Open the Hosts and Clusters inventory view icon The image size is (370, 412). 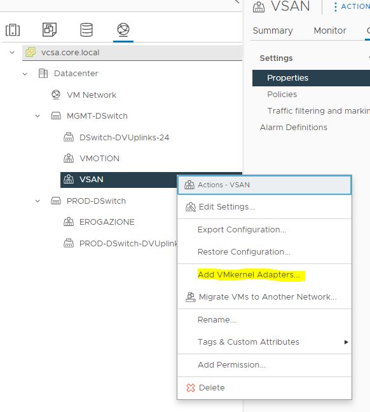(x=13, y=29)
